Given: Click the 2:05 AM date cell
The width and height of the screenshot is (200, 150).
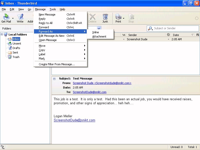Looking at the screenshot, I should click(176, 39).
